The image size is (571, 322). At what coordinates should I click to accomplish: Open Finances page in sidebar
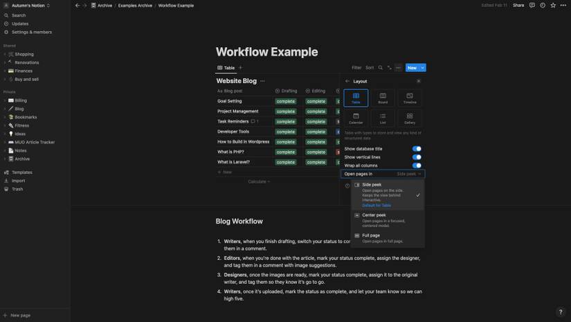[x=24, y=71]
